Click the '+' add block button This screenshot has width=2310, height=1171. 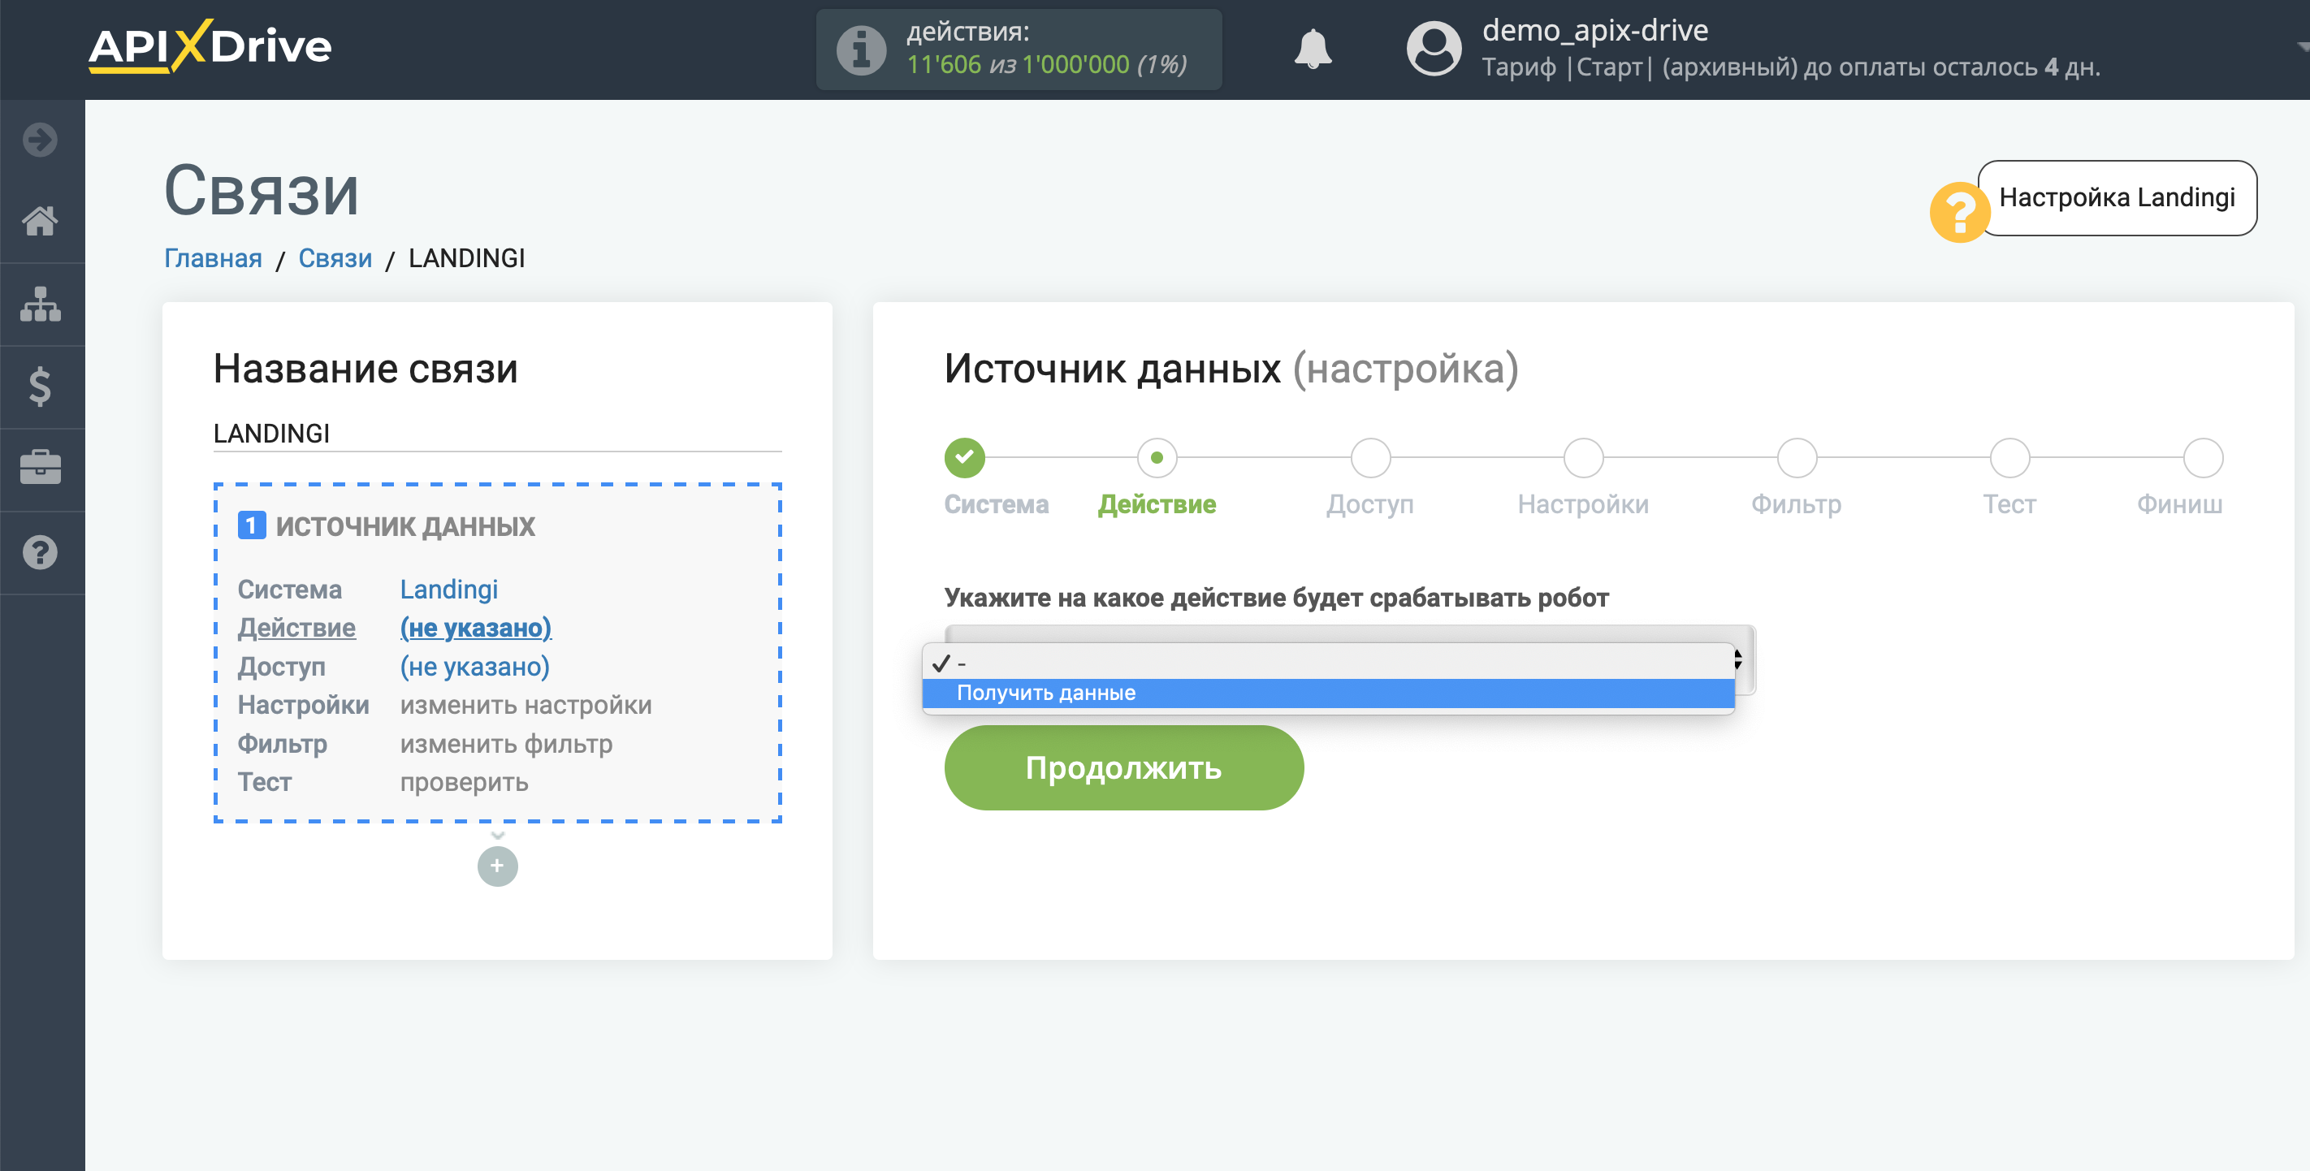coord(497,866)
